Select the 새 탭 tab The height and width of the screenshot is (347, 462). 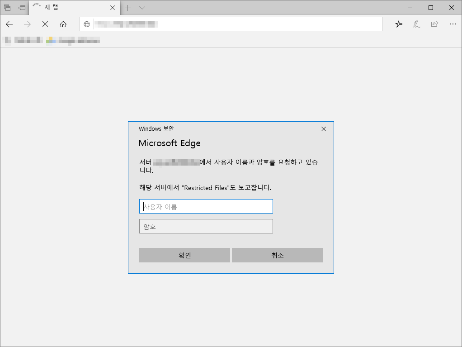pos(75,8)
